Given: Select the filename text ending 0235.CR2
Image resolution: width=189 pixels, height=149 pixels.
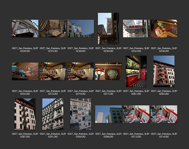Looking at the screenshot, I should (x=53, y=50).
